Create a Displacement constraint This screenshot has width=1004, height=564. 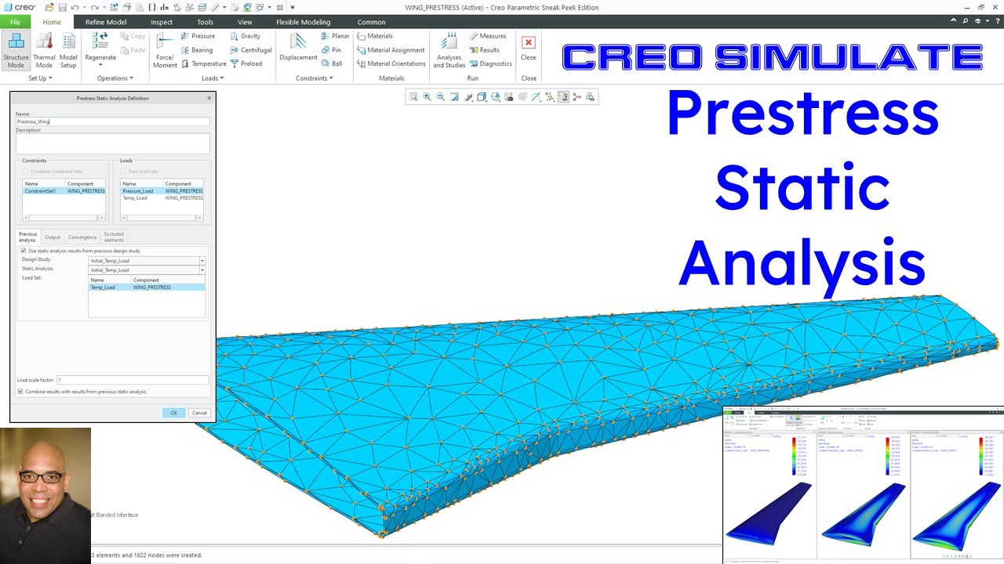click(298, 47)
